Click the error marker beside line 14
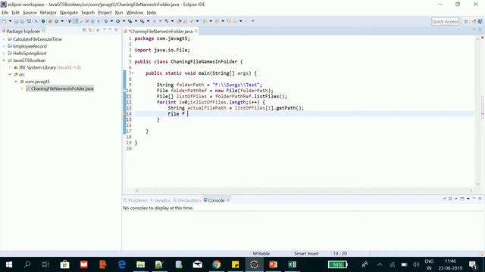485x272 pixels. coord(124,113)
